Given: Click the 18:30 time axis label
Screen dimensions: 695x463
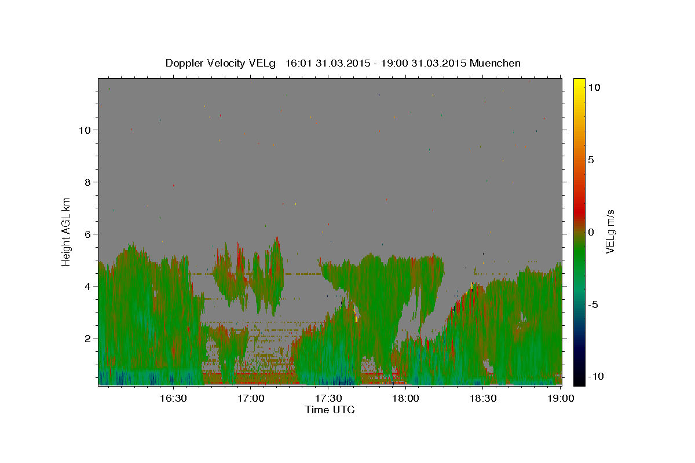Looking at the screenshot, I should click(x=483, y=399).
